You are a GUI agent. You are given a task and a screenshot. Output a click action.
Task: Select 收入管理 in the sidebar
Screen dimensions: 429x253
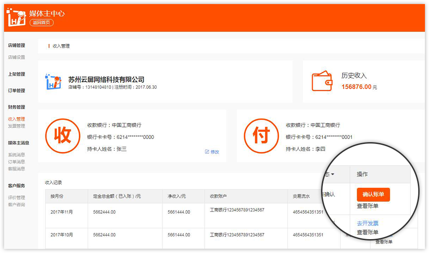click(x=17, y=119)
